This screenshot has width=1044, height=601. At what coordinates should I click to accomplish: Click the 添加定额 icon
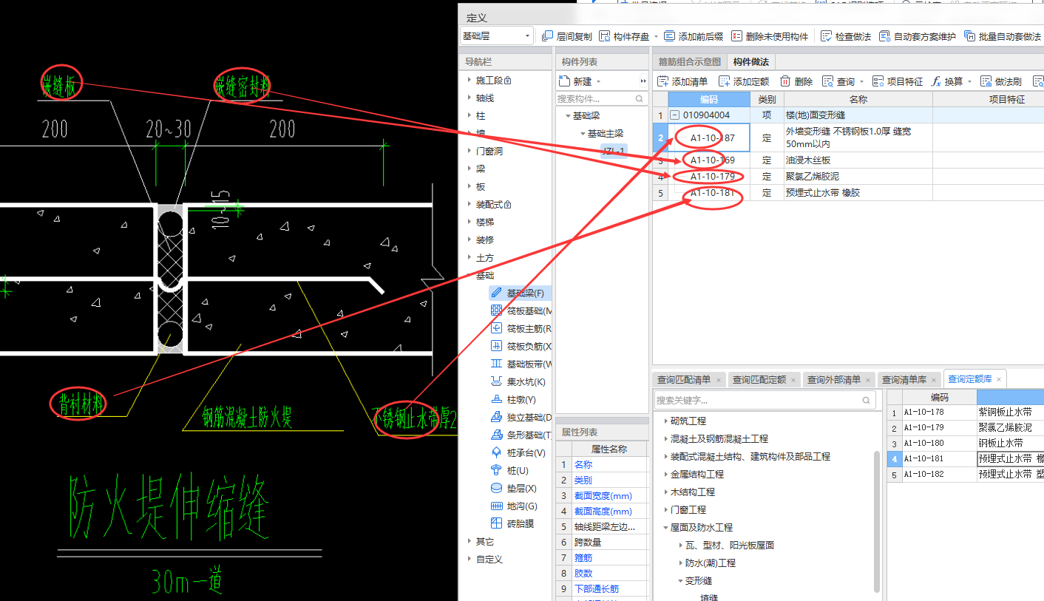pos(724,81)
